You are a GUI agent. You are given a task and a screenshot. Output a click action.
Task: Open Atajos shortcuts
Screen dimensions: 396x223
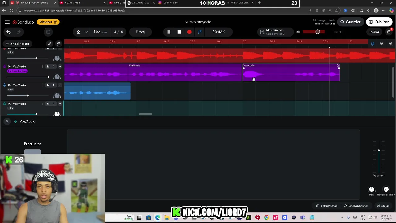[383, 206]
